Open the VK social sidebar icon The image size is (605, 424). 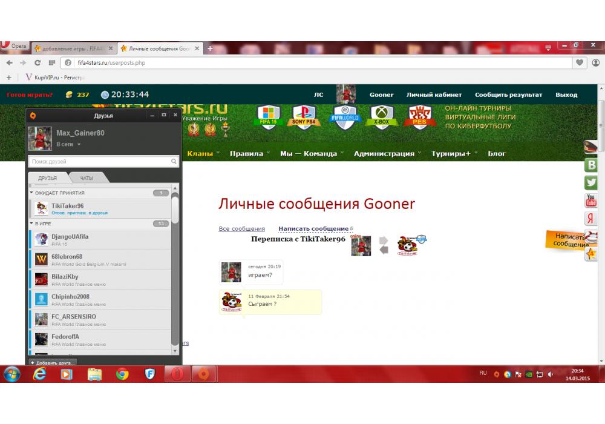pos(591,165)
